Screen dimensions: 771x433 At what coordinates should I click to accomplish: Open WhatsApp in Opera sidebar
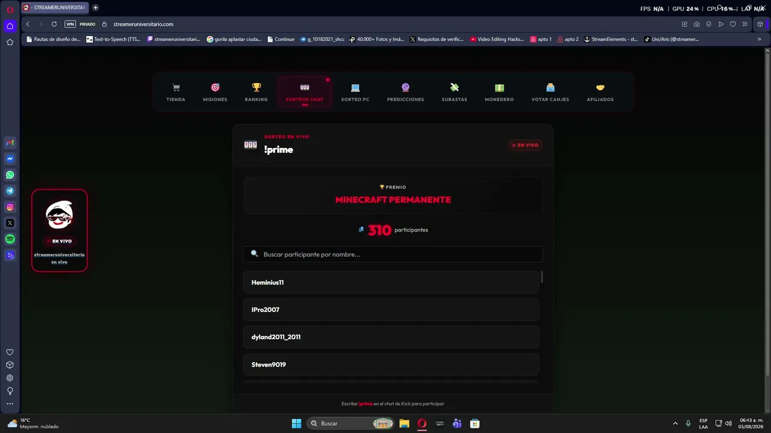(10, 175)
